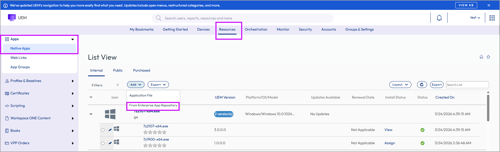Open Native Apps in sidebar
500x152 pixels.
[x=40, y=49]
